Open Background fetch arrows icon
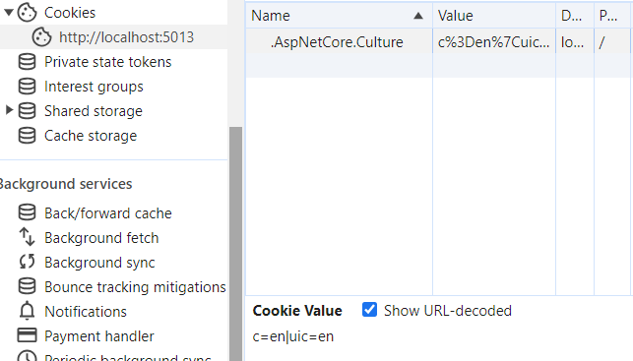The width and height of the screenshot is (633, 361). coord(27,237)
